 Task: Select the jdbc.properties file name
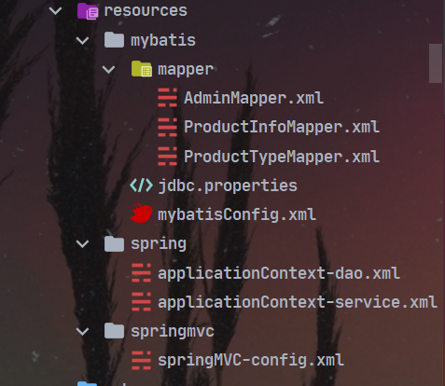pos(228,186)
